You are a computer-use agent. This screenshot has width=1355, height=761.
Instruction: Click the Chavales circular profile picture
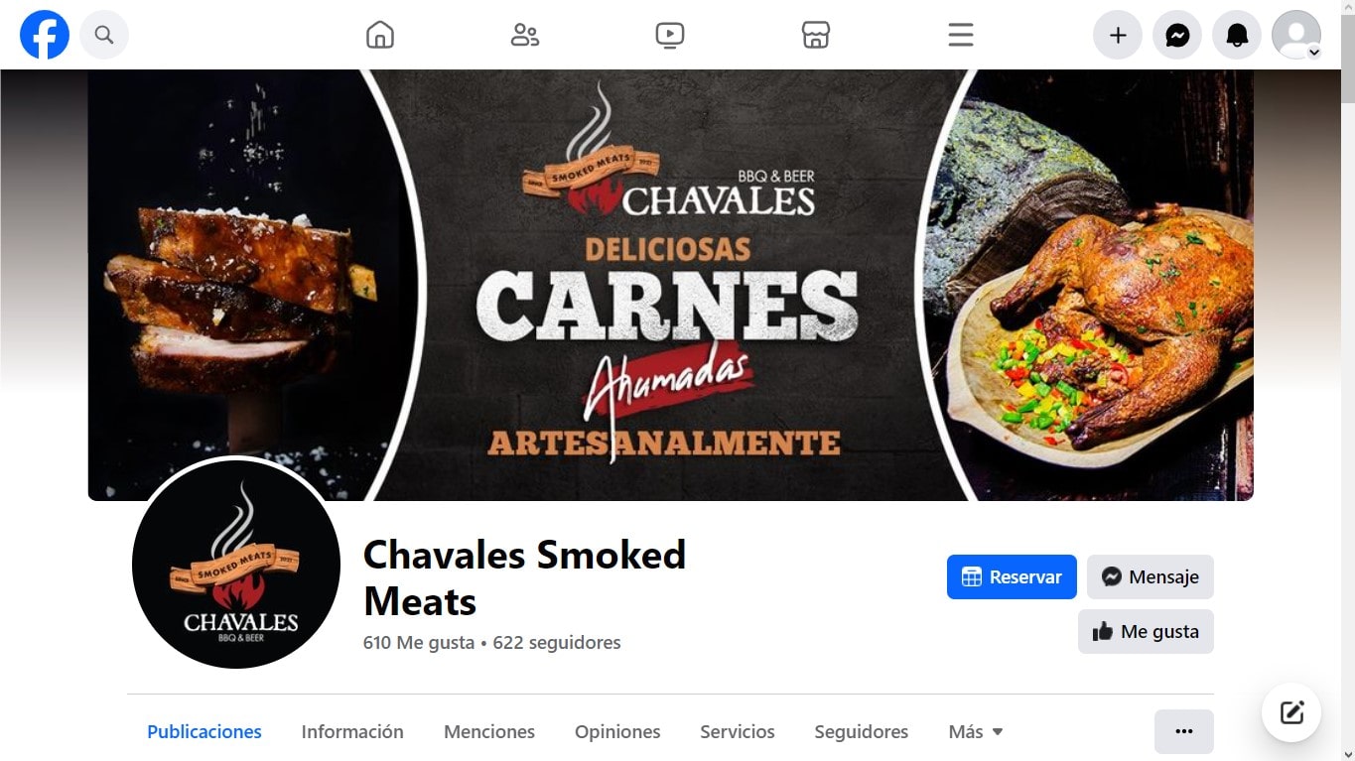click(x=236, y=565)
